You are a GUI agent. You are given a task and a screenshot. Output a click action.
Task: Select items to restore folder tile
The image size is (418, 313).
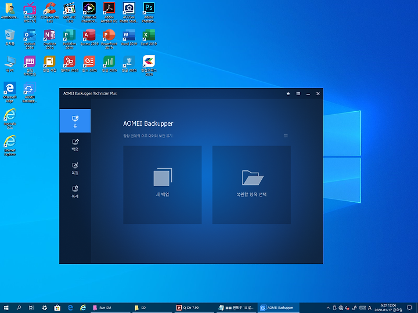[x=251, y=185]
